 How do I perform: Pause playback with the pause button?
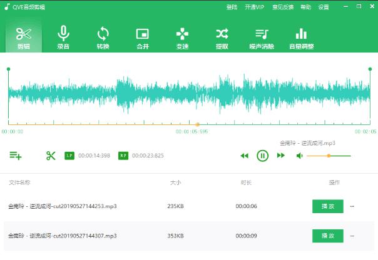click(x=263, y=156)
